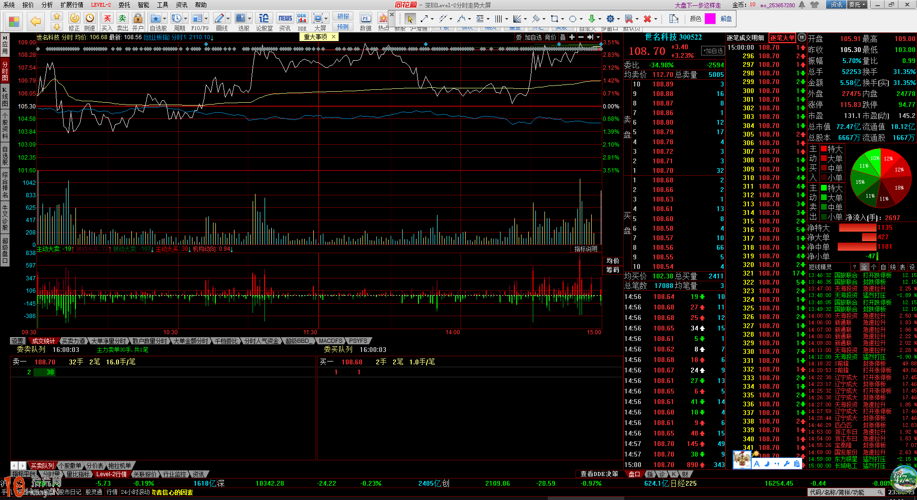Open the DDE chart icon
The height and width of the screenshot is (500, 917).
coord(302,19)
